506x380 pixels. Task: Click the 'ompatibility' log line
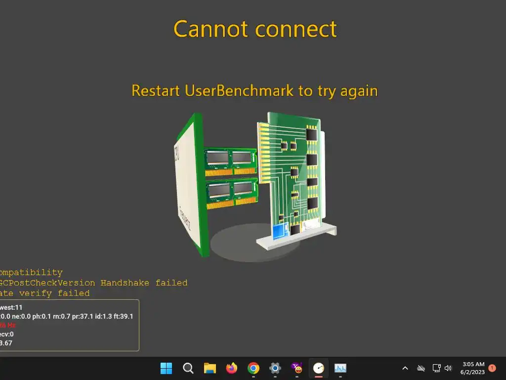[31, 273]
